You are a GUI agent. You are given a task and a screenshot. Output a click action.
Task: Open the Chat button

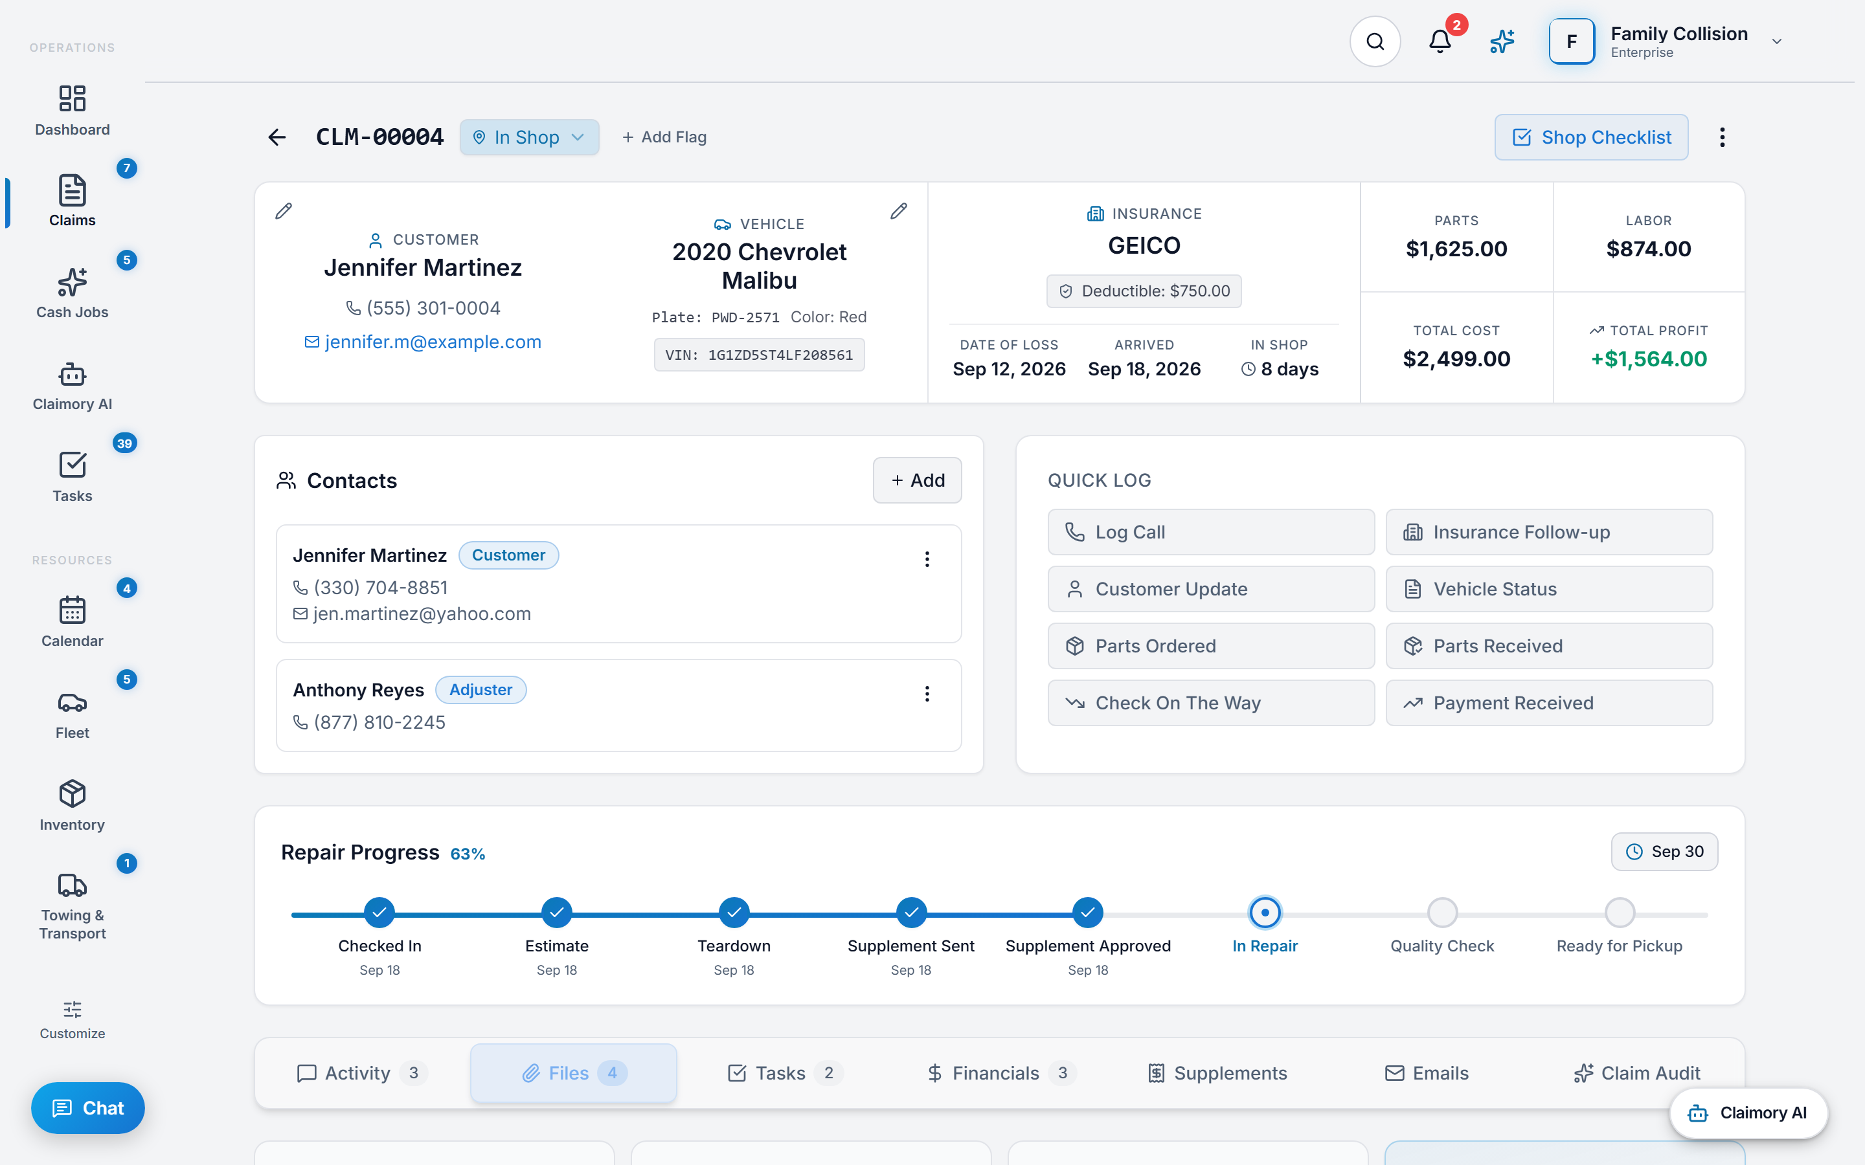coord(88,1108)
